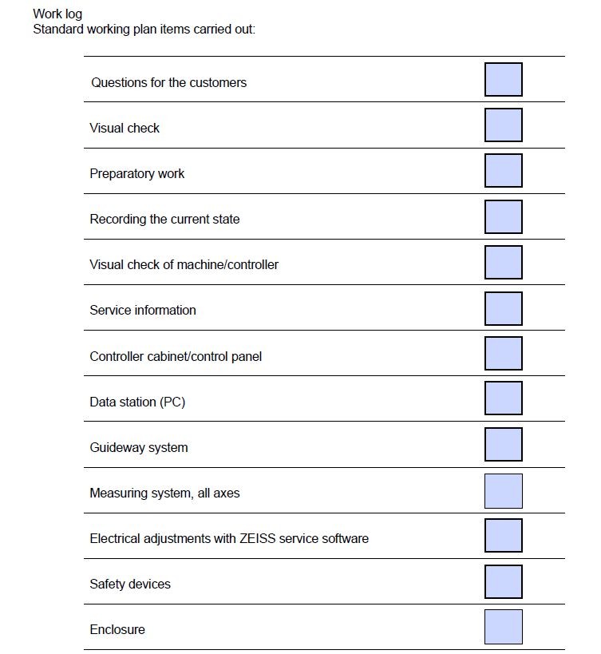Image resolution: width=601 pixels, height=654 pixels.
Task: Click the 'Questions for the customers' label text
Action: point(168,82)
